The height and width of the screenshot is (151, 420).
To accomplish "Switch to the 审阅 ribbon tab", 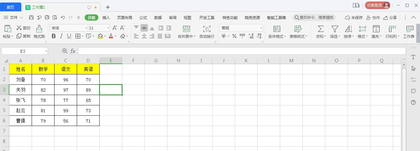I will 173,18.
